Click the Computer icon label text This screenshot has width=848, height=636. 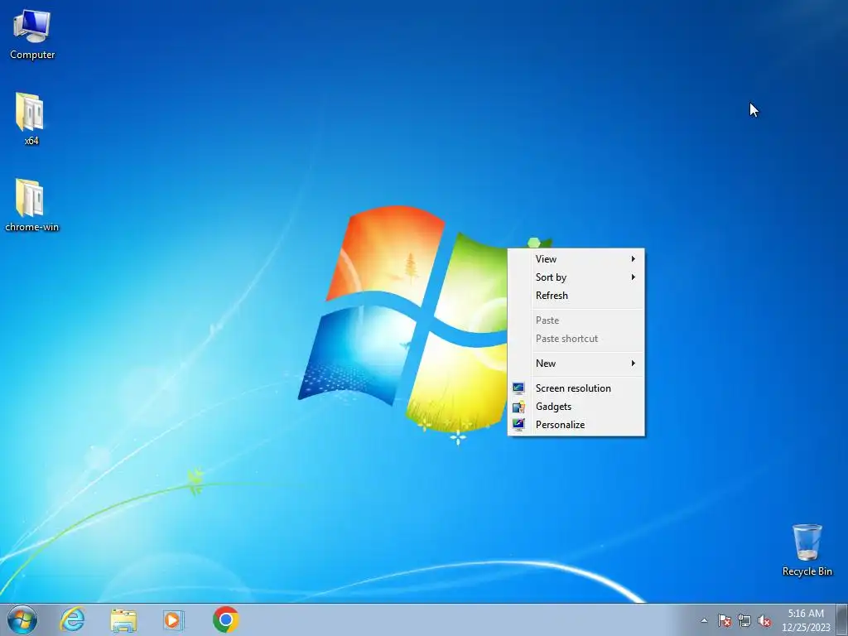(x=32, y=55)
